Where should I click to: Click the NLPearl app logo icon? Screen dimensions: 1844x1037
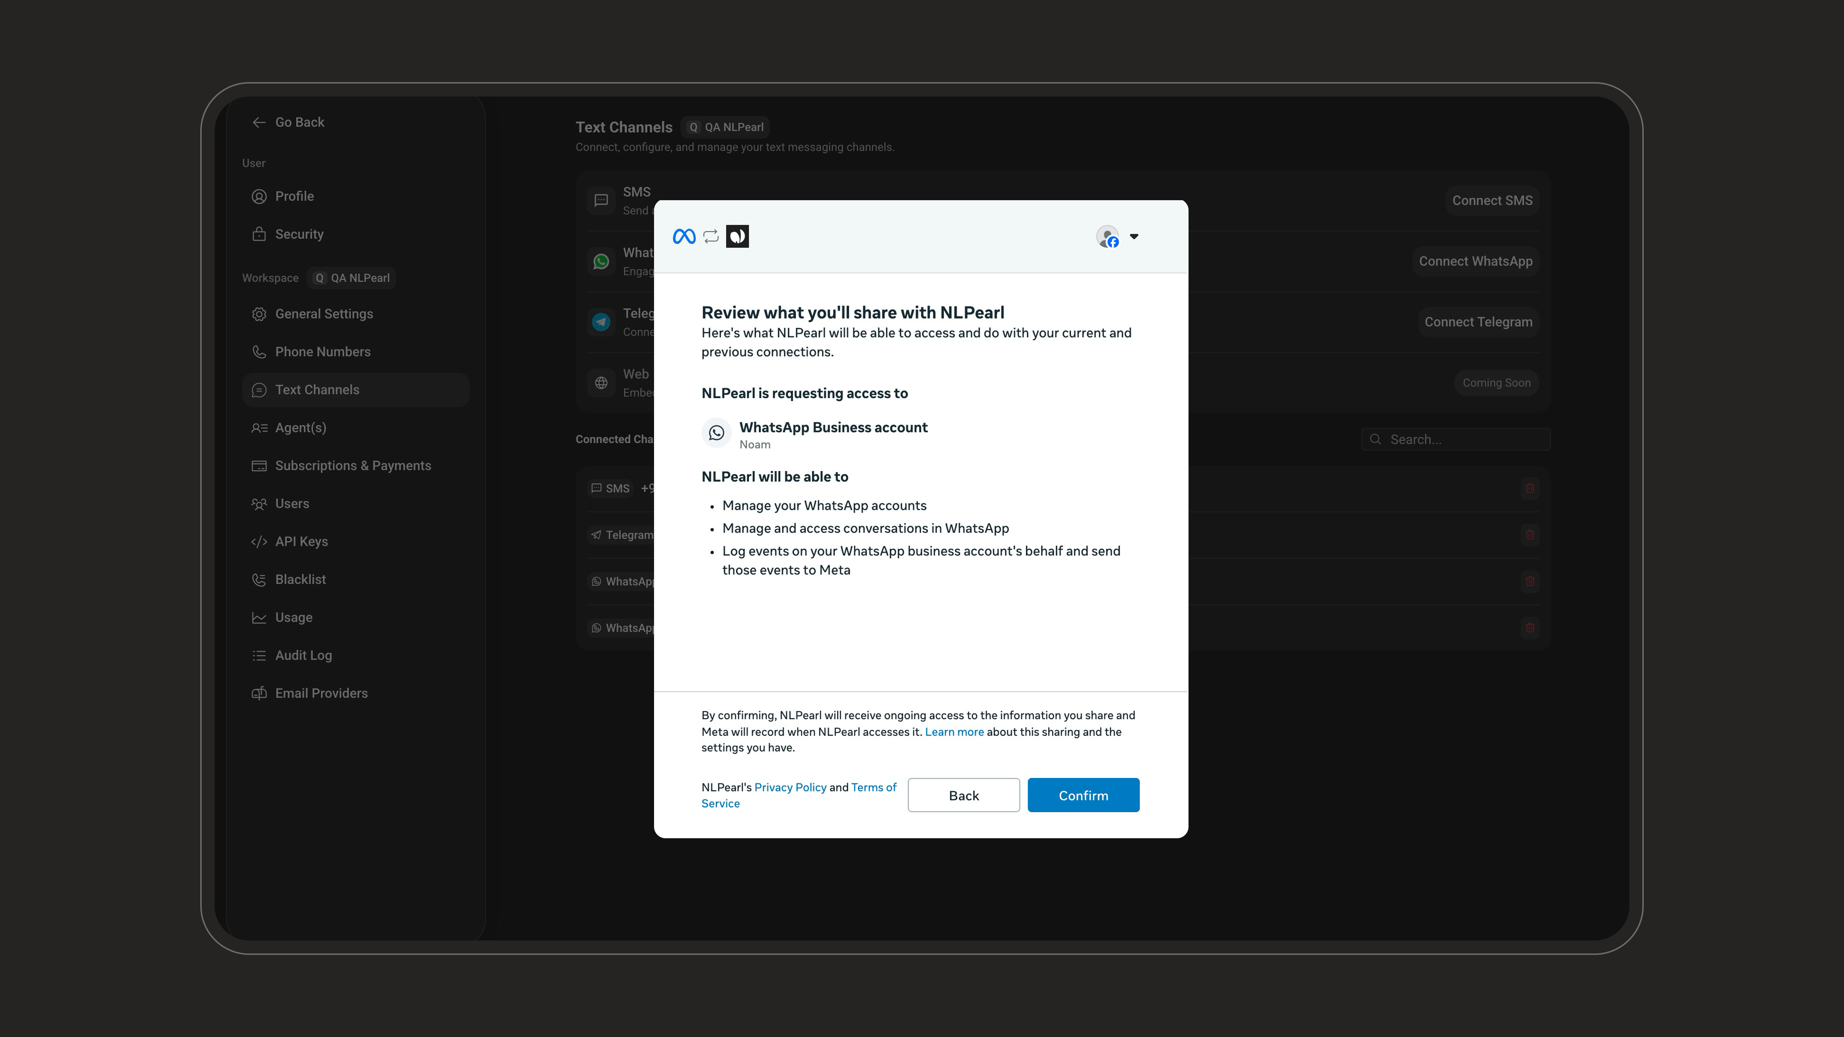737,236
